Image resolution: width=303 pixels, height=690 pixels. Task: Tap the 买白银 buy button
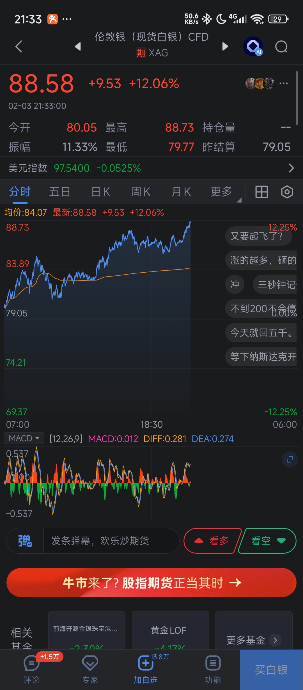tap(271, 670)
